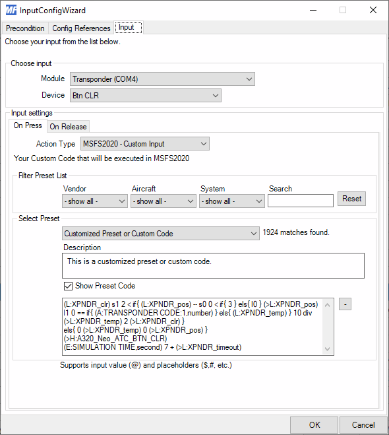Switch to the Config References tab
The height and width of the screenshot is (435, 389).
coord(81,28)
